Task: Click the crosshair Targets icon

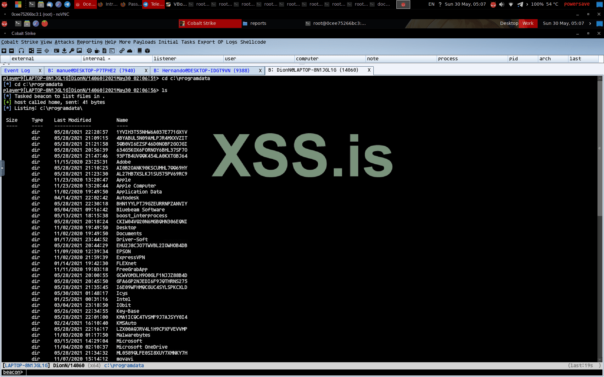Action: (47, 51)
